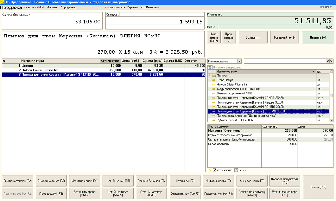The height and width of the screenshot is (201, 336).
Task: Click Отключить иерархию link
Action: coord(227,67)
